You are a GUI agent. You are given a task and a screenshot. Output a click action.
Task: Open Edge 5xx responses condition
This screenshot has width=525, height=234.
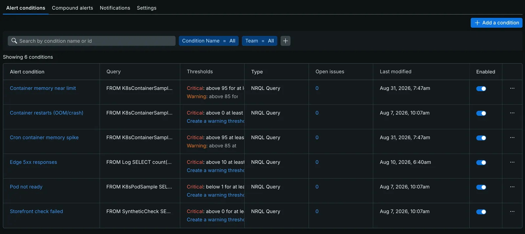[x=33, y=162]
